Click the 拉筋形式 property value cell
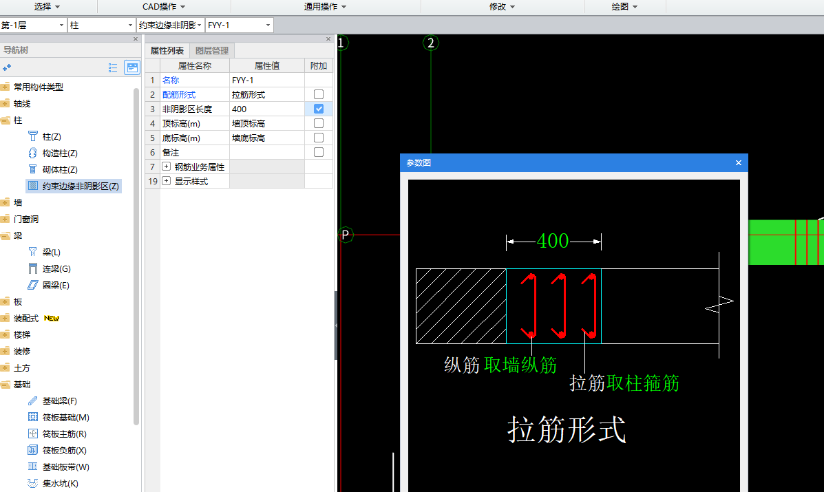Viewport: 824px width, 492px height. [x=267, y=94]
